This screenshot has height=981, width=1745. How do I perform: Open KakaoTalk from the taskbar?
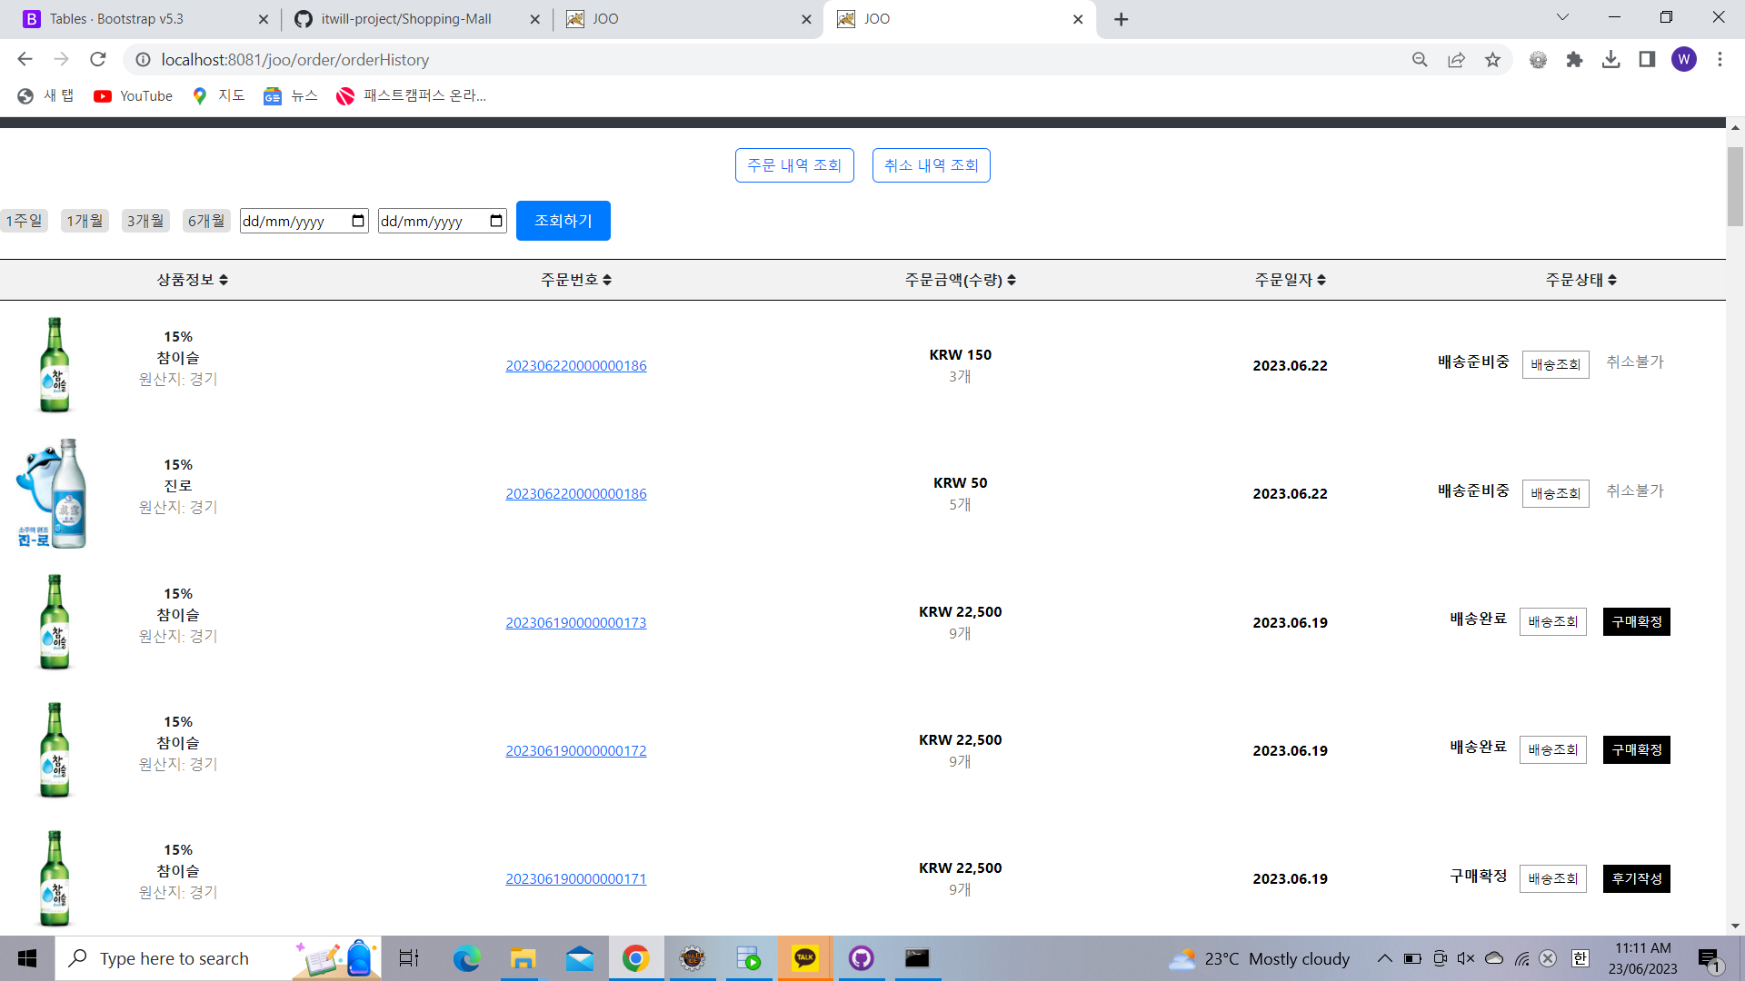pyautogui.click(x=804, y=958)
